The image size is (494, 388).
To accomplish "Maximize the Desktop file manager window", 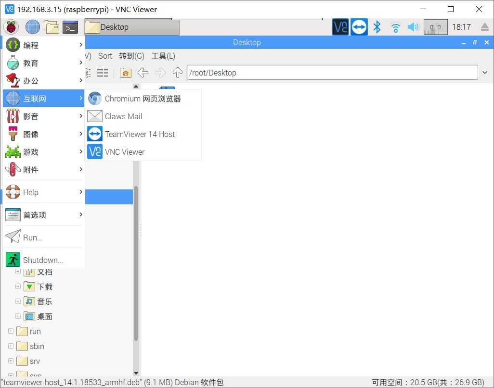I will [475, 42].
